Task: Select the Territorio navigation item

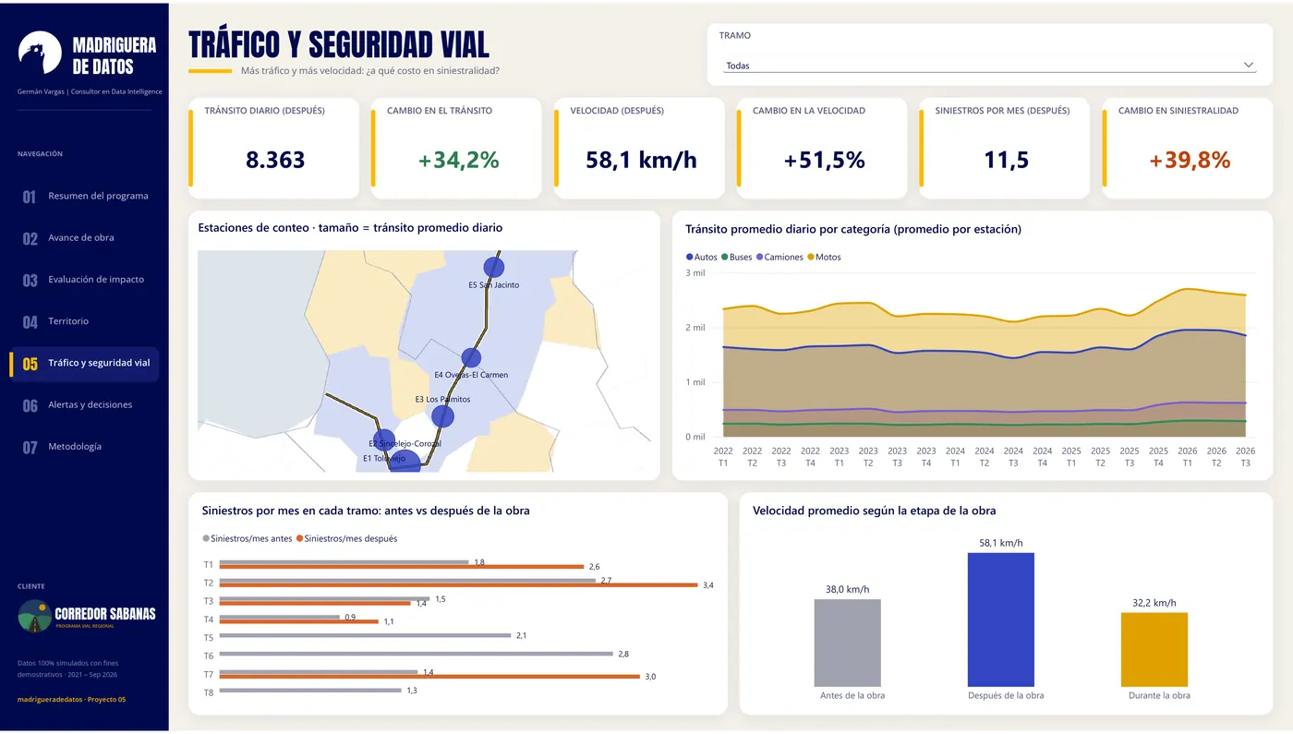Action: click(85, 321)
